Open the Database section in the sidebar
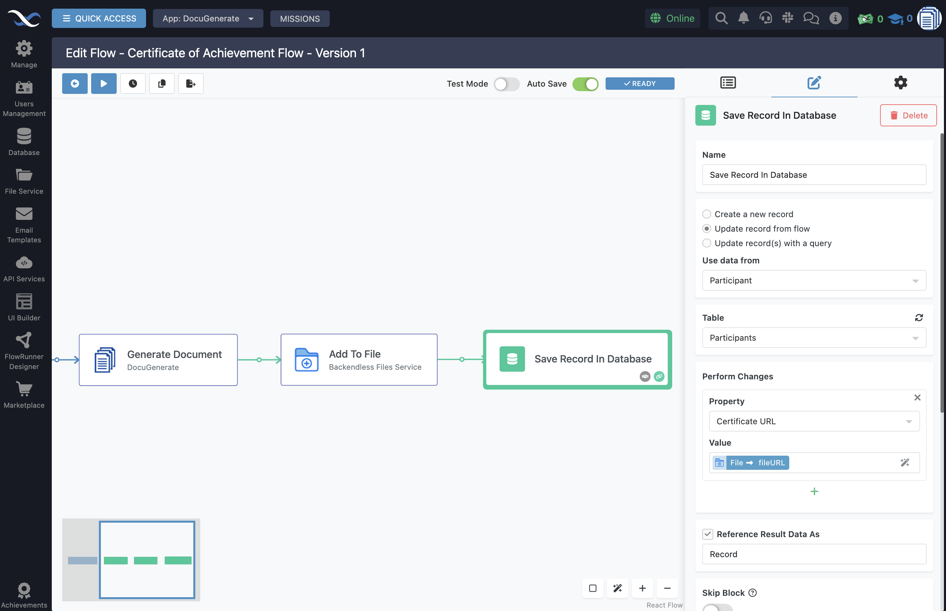The image size is (946, 611). click(x=24, y=141)
